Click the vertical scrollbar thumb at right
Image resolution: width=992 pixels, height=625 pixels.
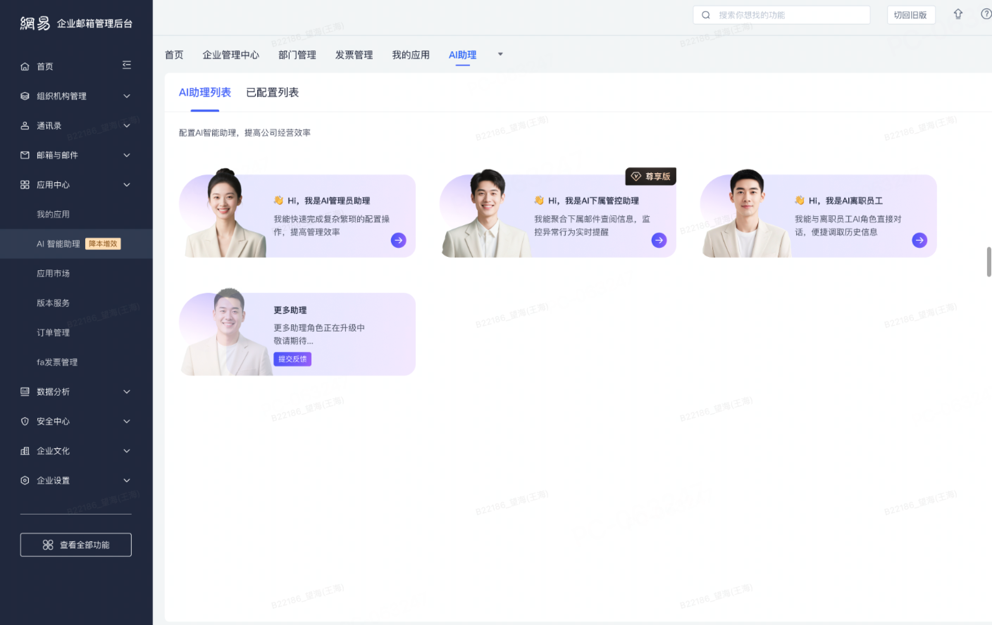(989, 262)
